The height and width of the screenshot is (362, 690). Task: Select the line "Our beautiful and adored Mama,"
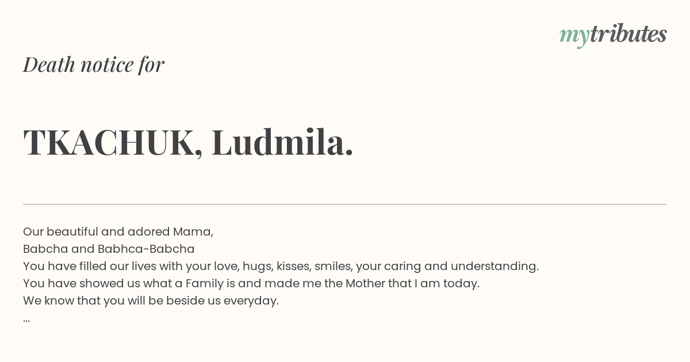click(118, 232)
